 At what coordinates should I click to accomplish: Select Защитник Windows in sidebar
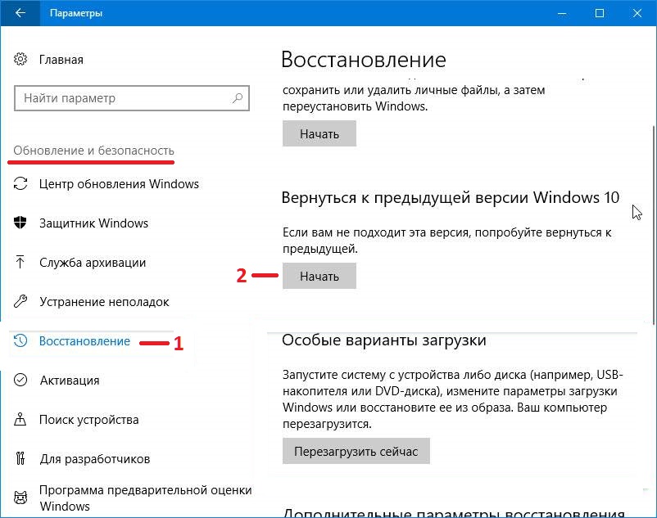tap(94, 223)
